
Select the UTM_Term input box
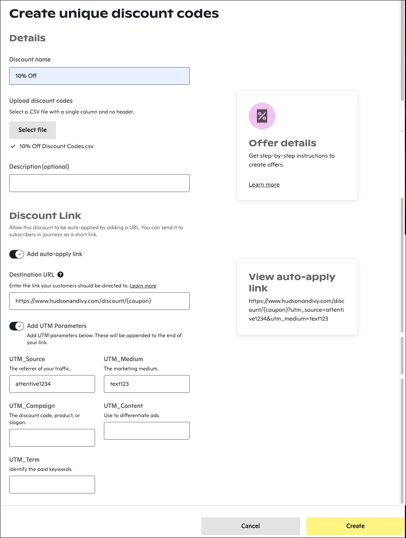coord(52,484)
